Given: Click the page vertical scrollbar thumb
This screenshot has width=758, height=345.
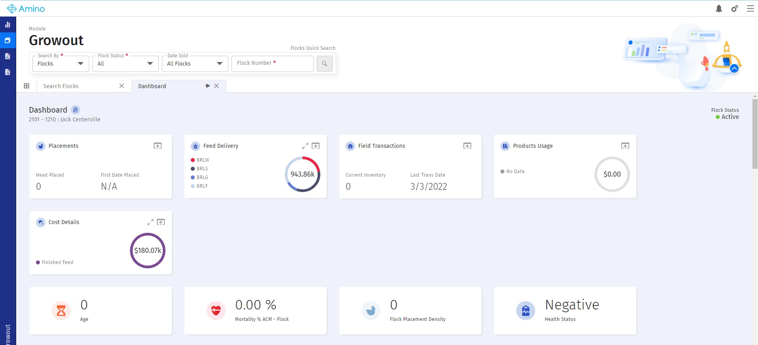Looking at the screenshot, I should coord(755,134).
